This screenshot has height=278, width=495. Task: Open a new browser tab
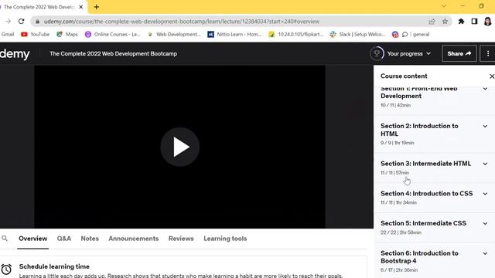tap(97, 7)
